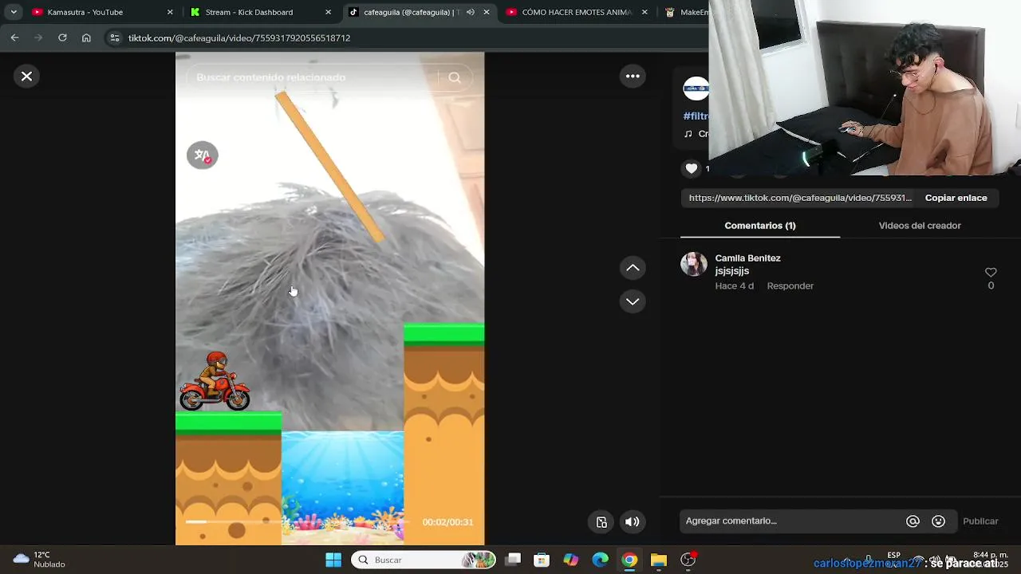Open Task View from the taskbar

(x=513, y=560)
